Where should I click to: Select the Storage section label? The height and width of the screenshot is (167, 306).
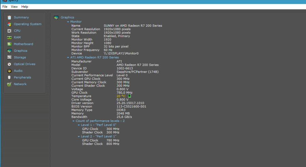click(x=20, y=57)
